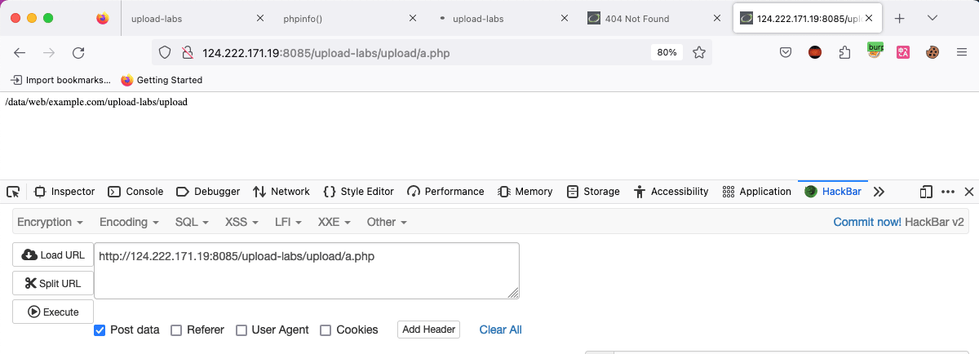Screen dimensions: 979x354
Task: Enable the Referer checkbox
Action: pyautogui.click(x=176, y=330)
